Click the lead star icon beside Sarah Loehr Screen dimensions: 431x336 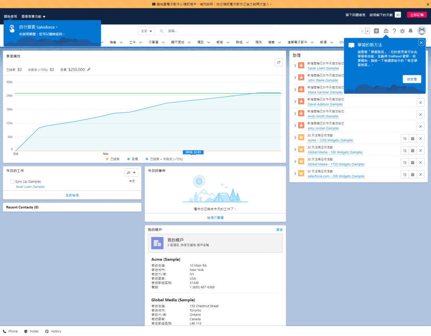click(301, 65)
